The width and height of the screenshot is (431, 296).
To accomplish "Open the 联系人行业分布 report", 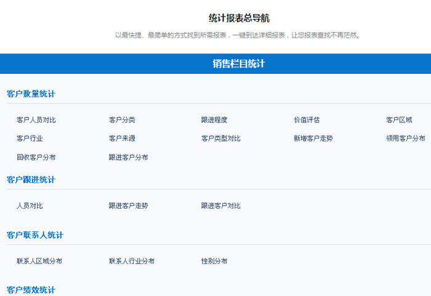I will tap(132, 261).
